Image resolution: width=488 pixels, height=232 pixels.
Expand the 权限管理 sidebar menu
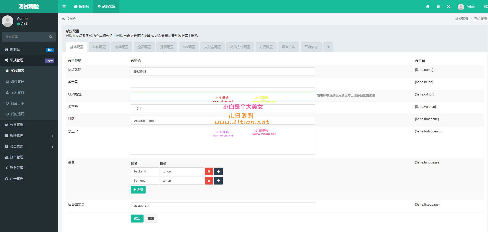click(29, 136)
